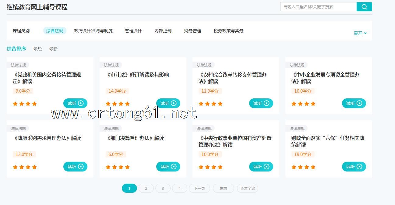Play trial of 《政府采购需求管理办法》解读
The height and width of the screenshot is (205, 395).
click(x=75, y=167)
